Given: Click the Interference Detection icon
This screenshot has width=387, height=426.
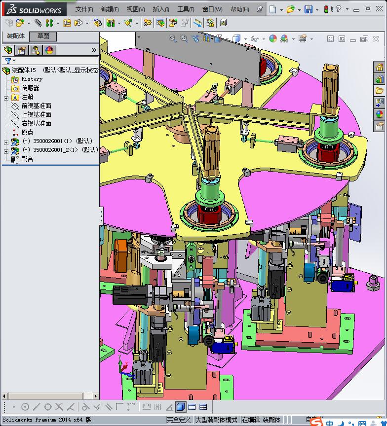Looking at the screenshot, I should pyautogui.click(x=197, y=23).
